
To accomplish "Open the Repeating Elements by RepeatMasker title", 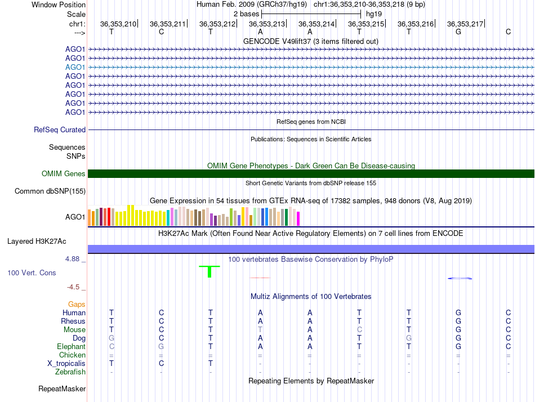I will coord(311,381).
